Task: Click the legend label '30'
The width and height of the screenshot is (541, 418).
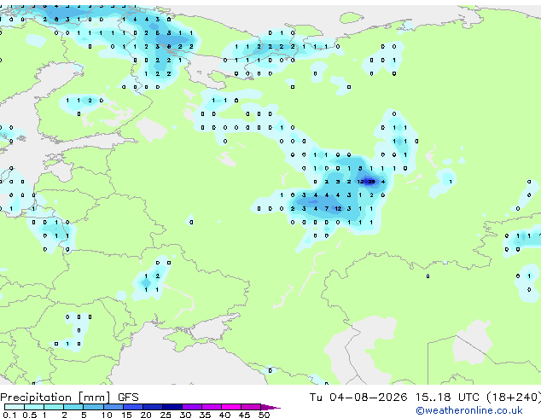Action: point(185,415)
